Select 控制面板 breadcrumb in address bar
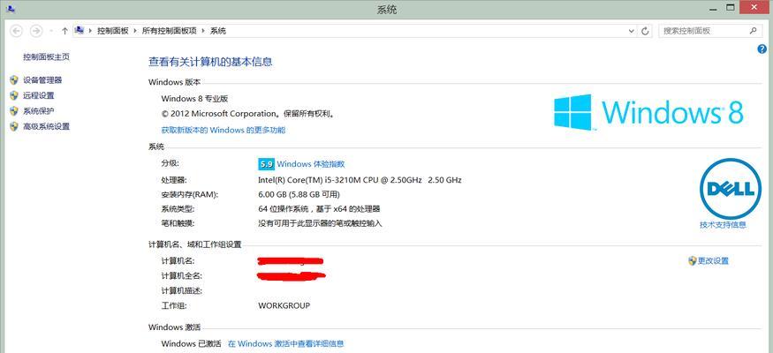The height and width of the screenshot is (353, 773). click(112, 31)
